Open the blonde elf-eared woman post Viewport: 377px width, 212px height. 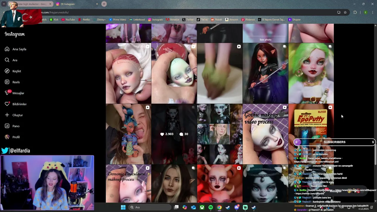click(x=174, y=183)
